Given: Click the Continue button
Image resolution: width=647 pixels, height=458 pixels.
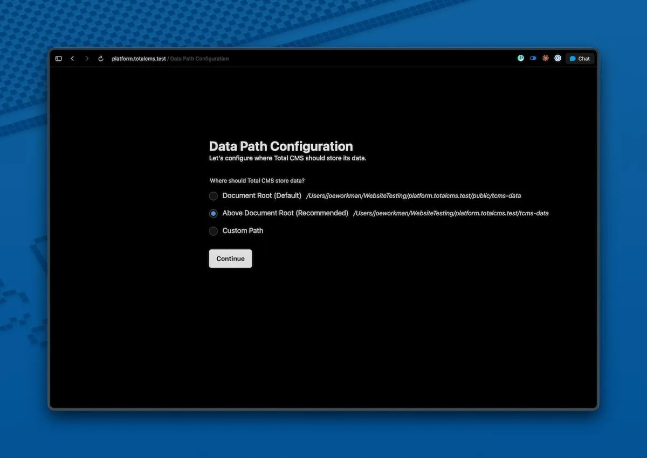Looking at the screenshot, I should click(230, 259).
